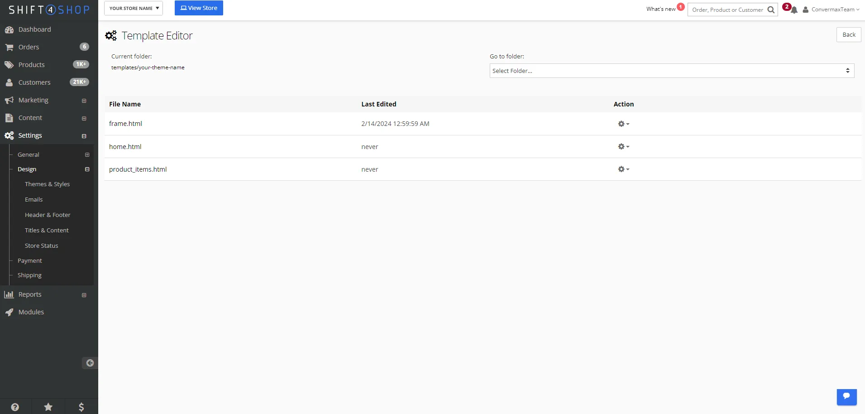Open gear action menu for product_items.html
This screenshot has width=865, height=414.
click(x=623, y=169)
